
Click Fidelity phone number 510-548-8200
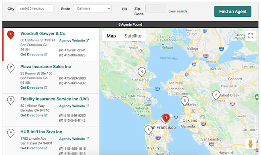[x=75, y=116]
